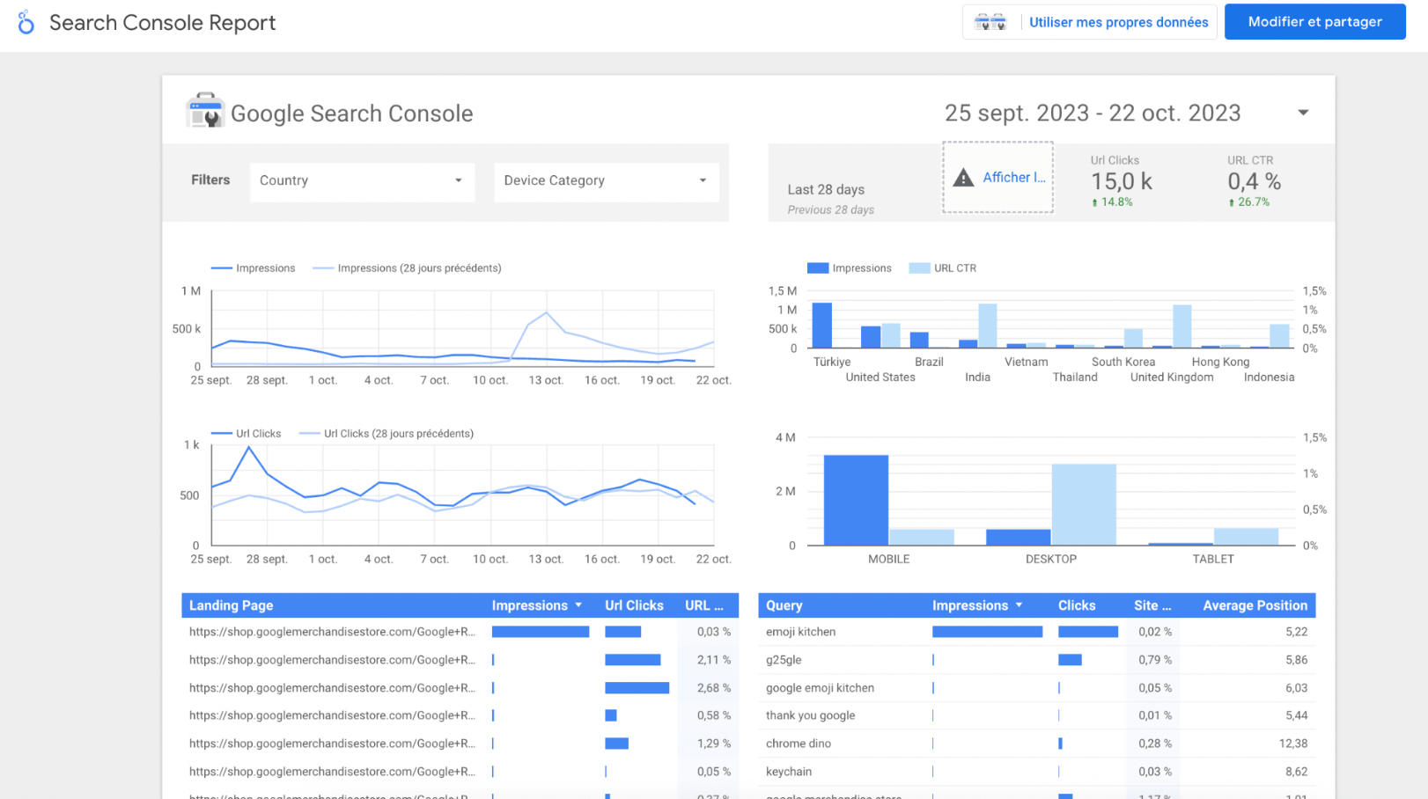Click the landing page row with 0,03 %
Viewport: 1428px width, 799px height.
pos(460,632)
